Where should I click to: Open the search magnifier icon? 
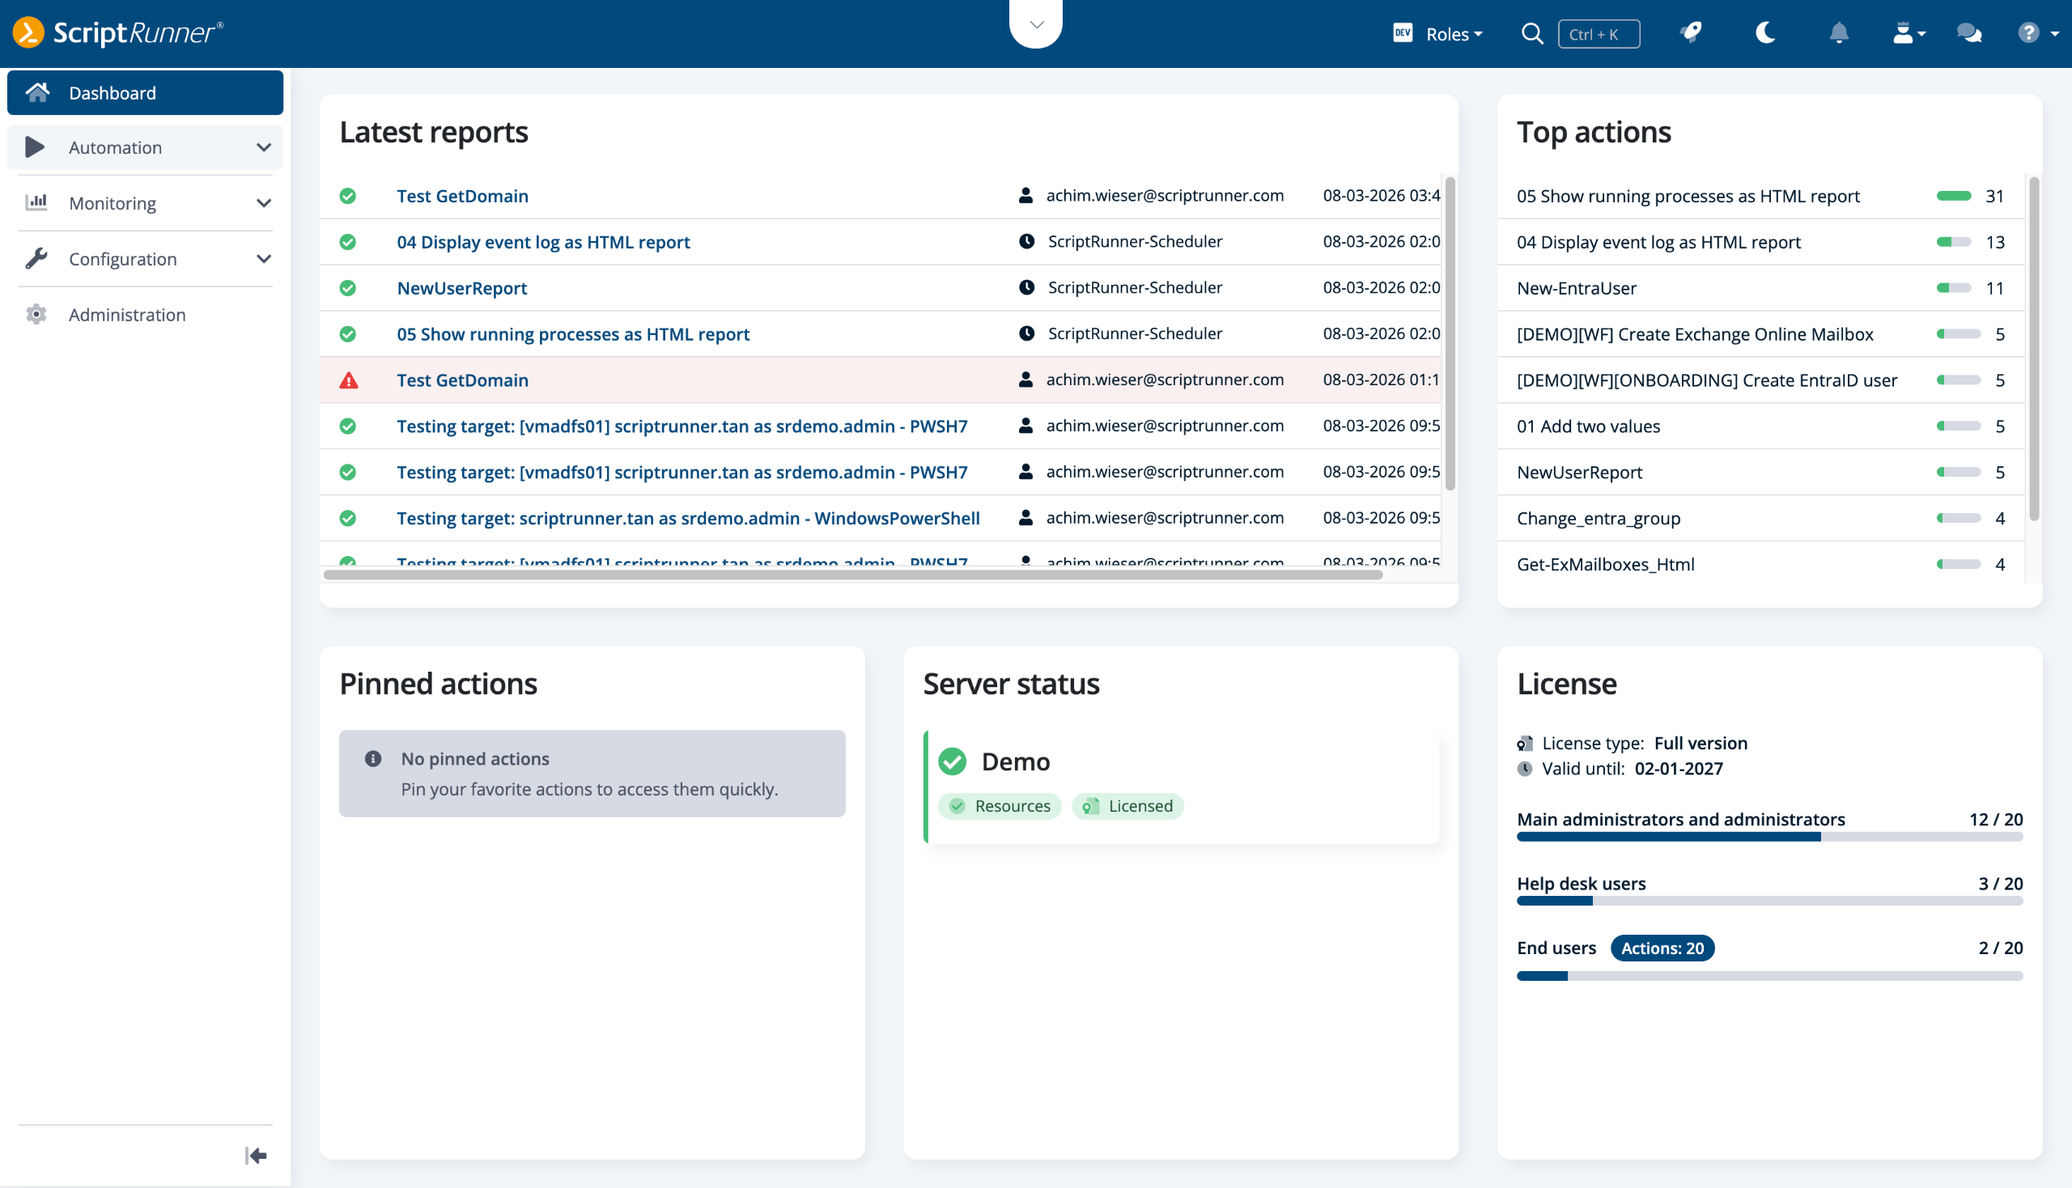tap(1532, 33)
